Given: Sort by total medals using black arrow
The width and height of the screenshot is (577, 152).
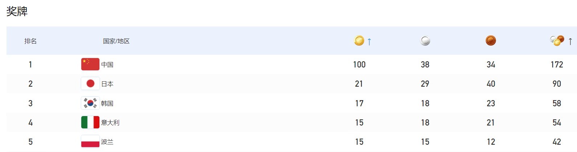Looking at the screenshot, I should click(570, 42).
